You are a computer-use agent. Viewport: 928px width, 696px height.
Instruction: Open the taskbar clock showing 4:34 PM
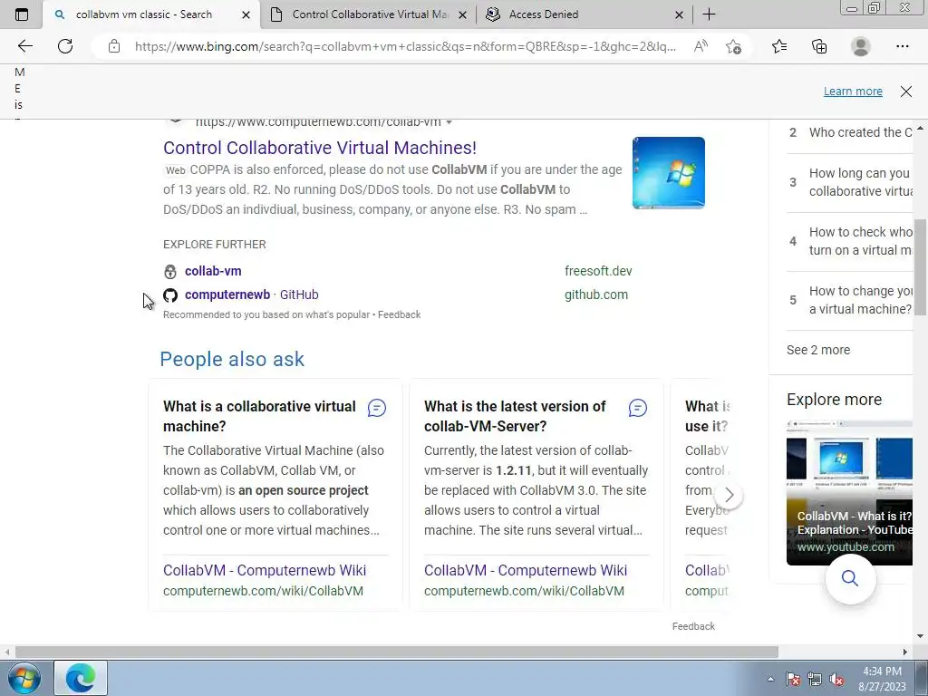(x=882, y=679)
